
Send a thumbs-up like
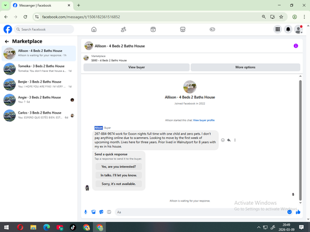point(298,212)
